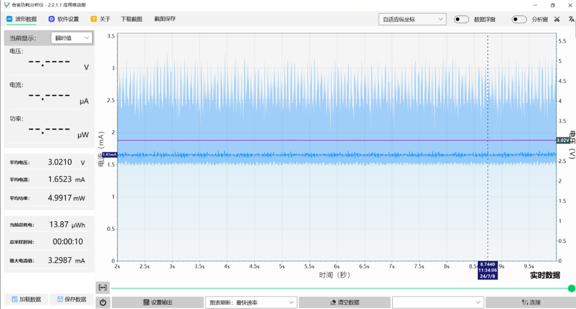Toggle the 数据浮窗 switch

pos(461,19)
